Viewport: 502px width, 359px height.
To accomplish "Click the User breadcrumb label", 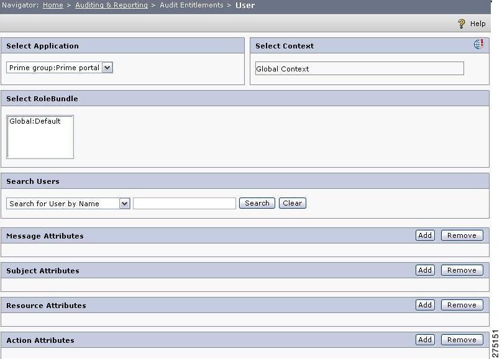I will click(x=245, y=6).
